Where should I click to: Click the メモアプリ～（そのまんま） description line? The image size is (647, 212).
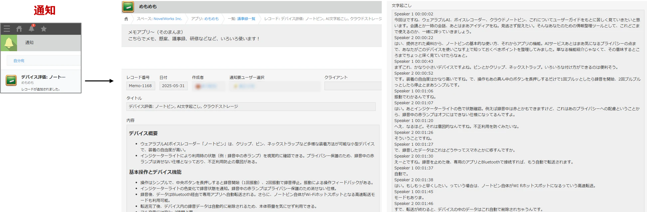tap(156, 32)
